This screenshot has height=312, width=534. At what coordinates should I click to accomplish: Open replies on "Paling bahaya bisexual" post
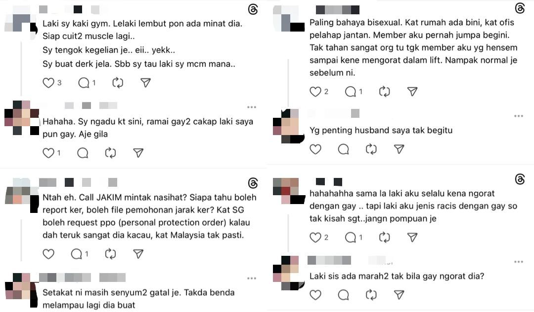click(x=351, y=91)
